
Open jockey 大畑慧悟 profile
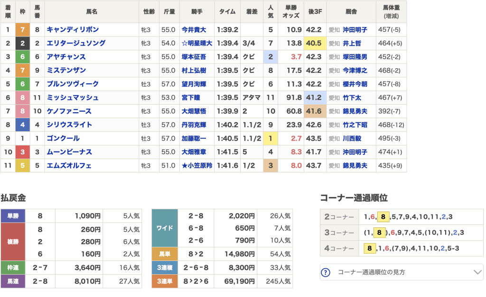coord(194,111)
